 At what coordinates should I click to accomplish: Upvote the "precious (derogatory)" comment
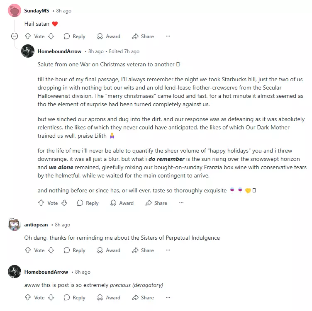click(x=28, y=297)
